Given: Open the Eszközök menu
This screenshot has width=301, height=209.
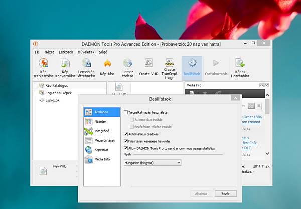Looking at the screenshot, I should pos(66,52).
